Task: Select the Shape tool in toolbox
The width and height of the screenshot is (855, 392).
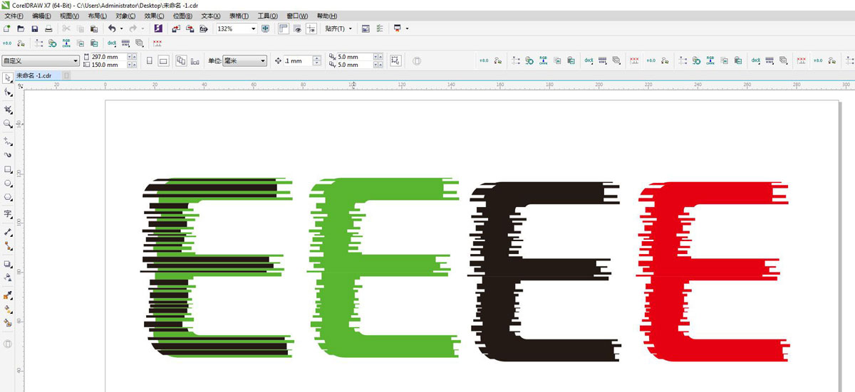Action: tap(8, 92)
